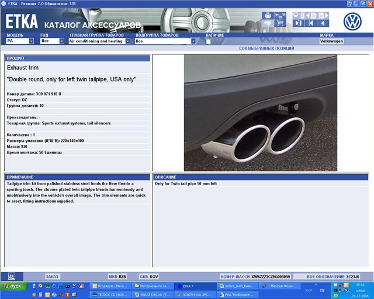Switch to the Материалы по за... taskbar folder
This screenshot has height=299, width=374.
[x=152, y=286]
